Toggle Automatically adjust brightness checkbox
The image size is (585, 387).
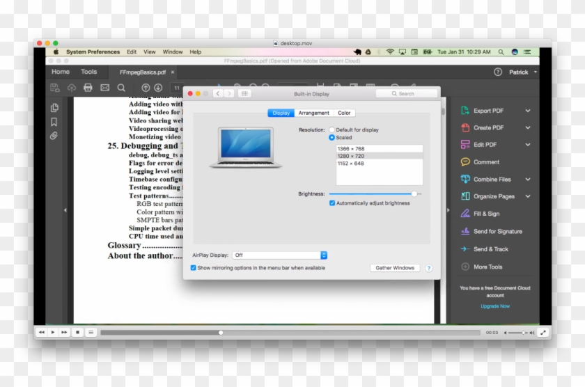point(332,203)
